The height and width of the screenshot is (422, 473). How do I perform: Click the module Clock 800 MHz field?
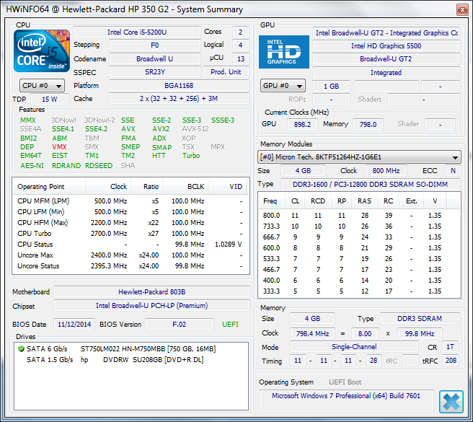click(x=386, y=171)
